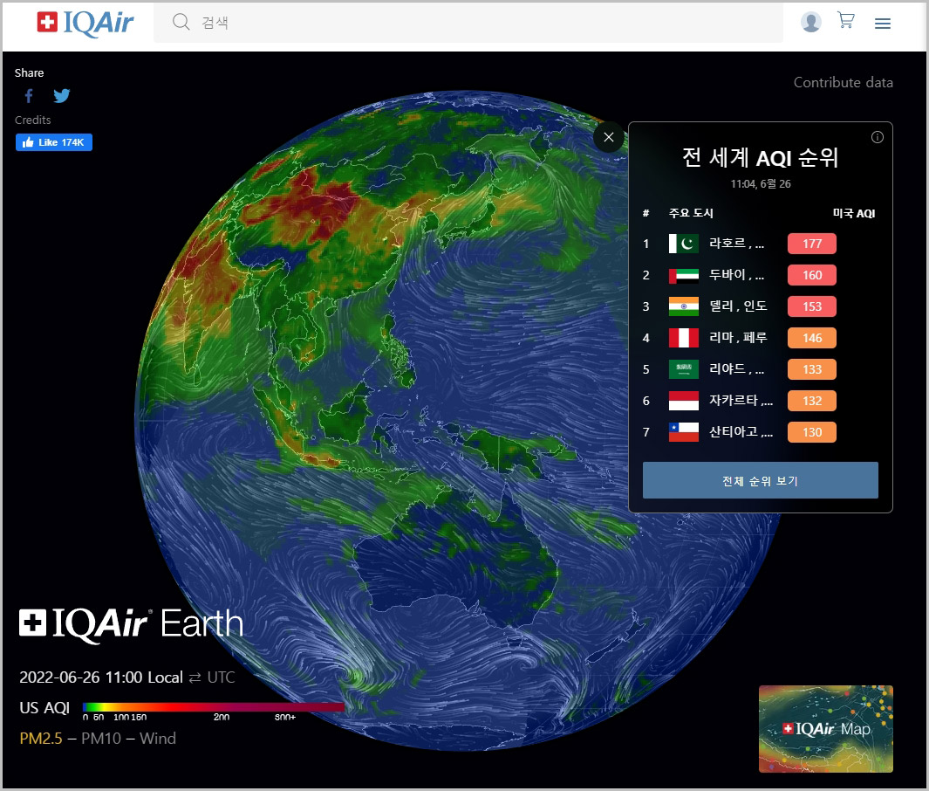The width and height of the screenshot is (929, 791).
Task: Click AQI badge 133
Action: click(x=812, y=369)
